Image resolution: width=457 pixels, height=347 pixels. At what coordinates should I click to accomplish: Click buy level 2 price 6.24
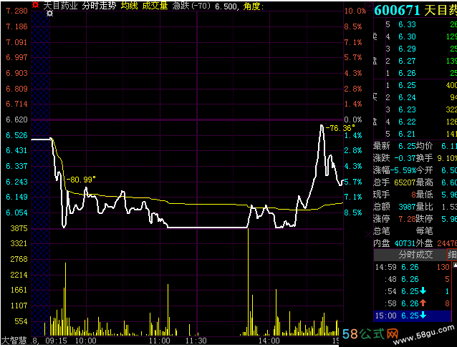[x=407, y=97]
